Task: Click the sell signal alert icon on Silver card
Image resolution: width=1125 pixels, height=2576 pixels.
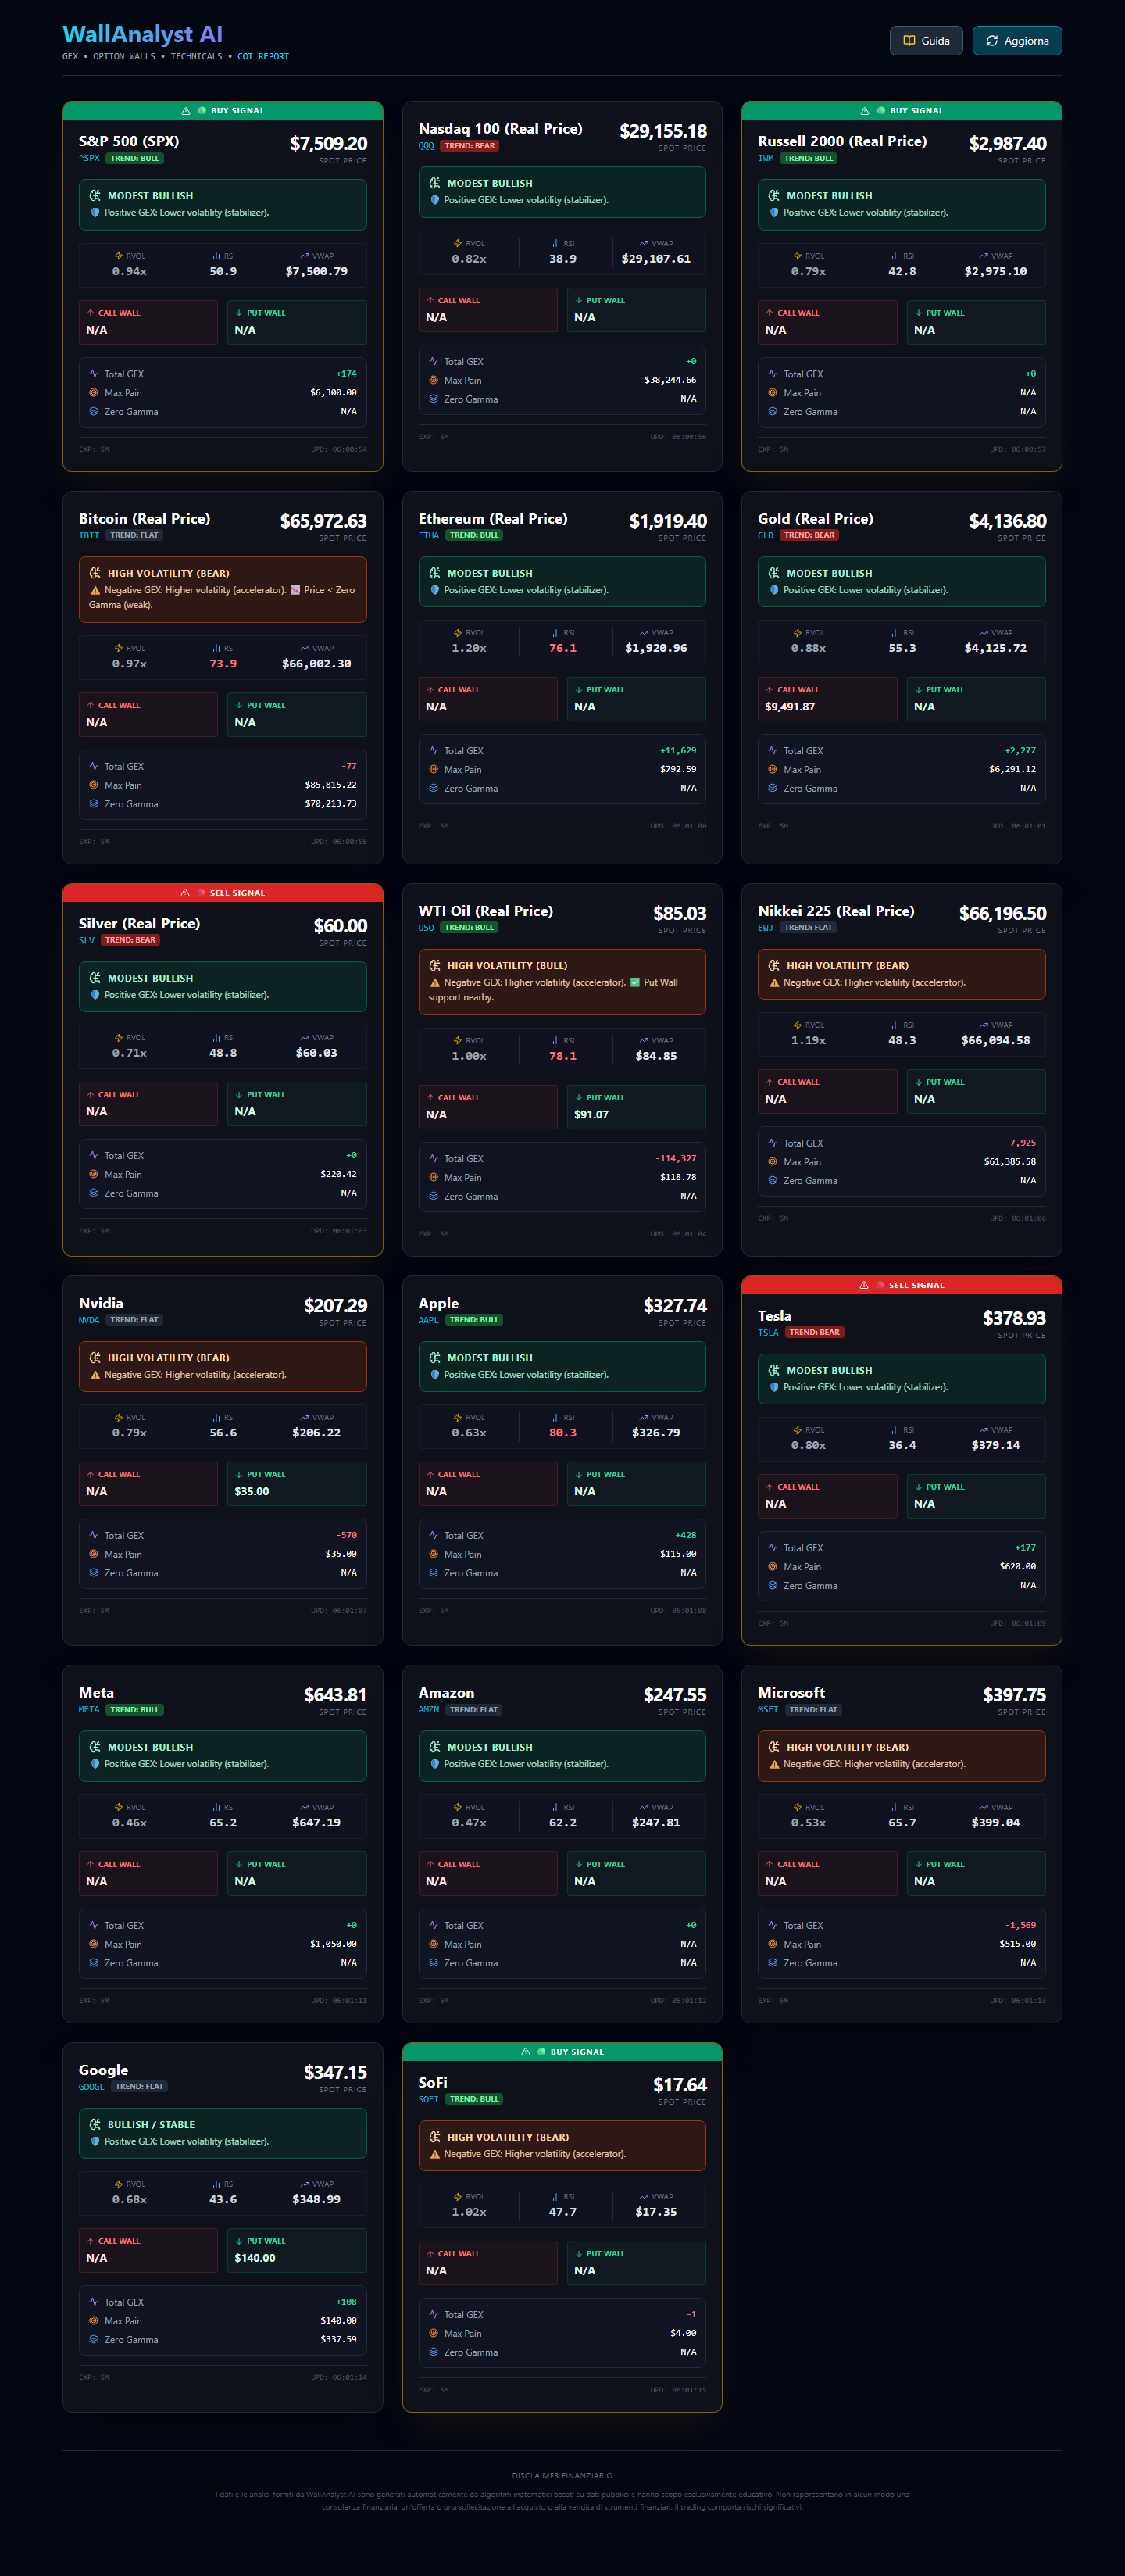Action: click(185, 893)
